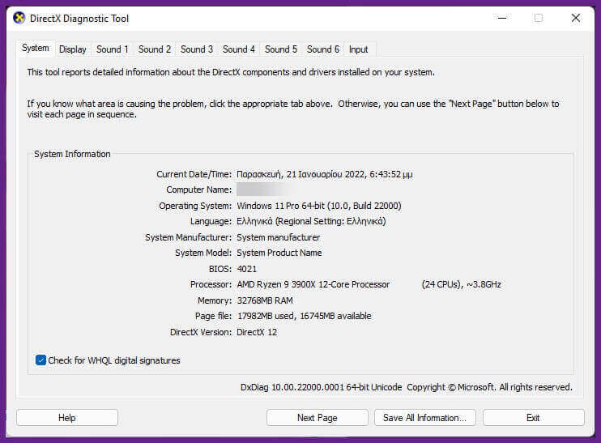Screen dimensions: 601x443
Task: Open the Sound 6 tab
Action: click(323, 49)
